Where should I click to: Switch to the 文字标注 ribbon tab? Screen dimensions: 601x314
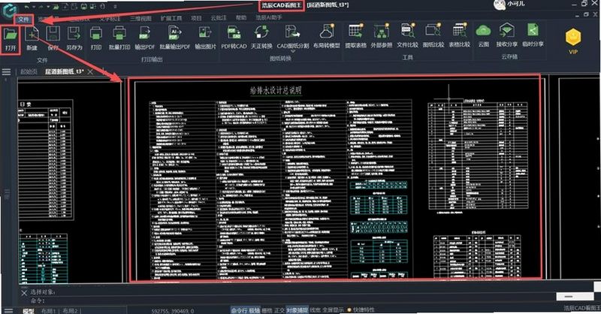[x=110, y=18]
